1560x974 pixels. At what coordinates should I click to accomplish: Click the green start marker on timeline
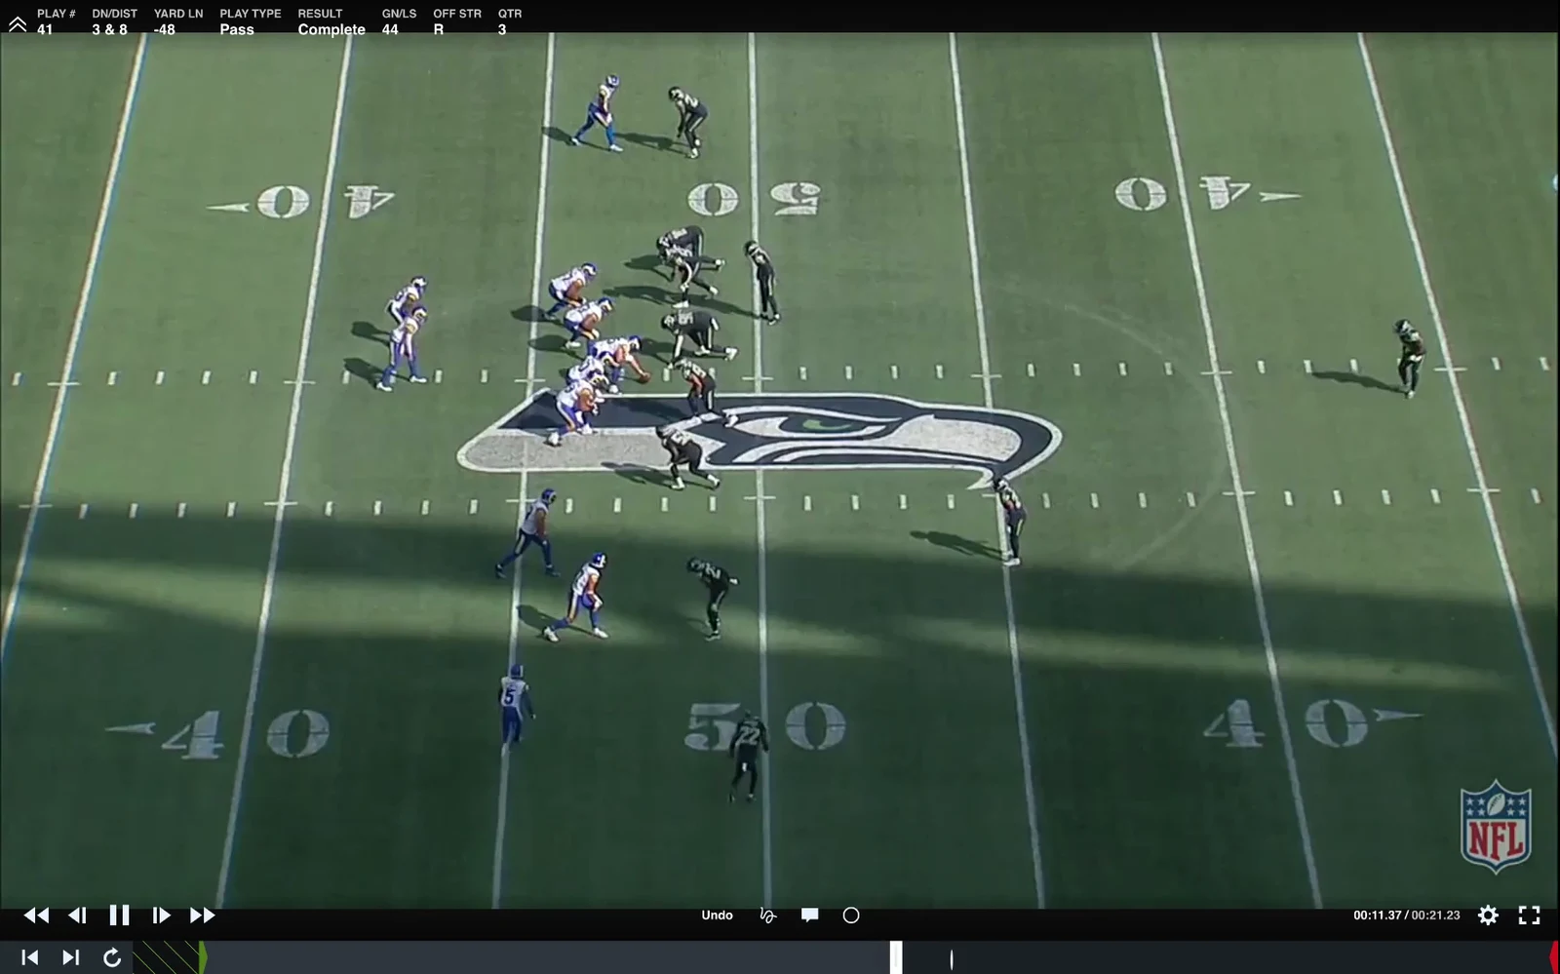[203, 957]
